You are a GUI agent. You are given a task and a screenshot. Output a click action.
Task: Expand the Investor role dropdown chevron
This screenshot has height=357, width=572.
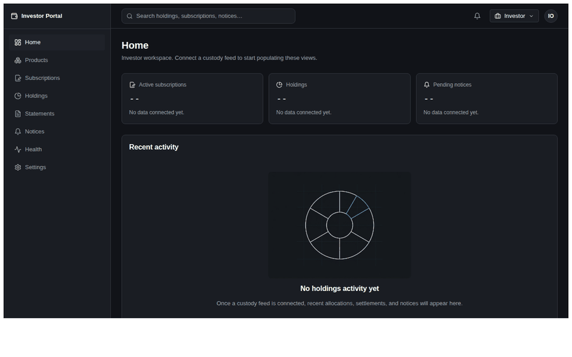click(531, 16)
